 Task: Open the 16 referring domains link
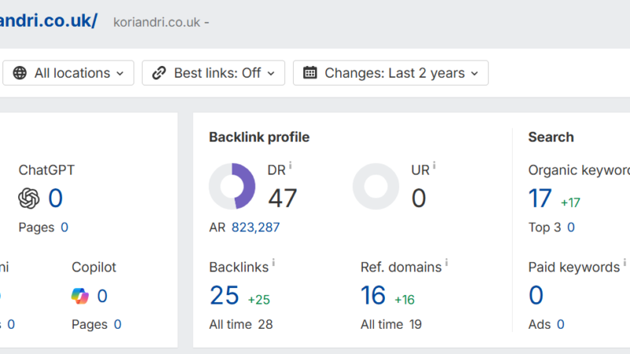pyautogui.click(x=373, y=296)
